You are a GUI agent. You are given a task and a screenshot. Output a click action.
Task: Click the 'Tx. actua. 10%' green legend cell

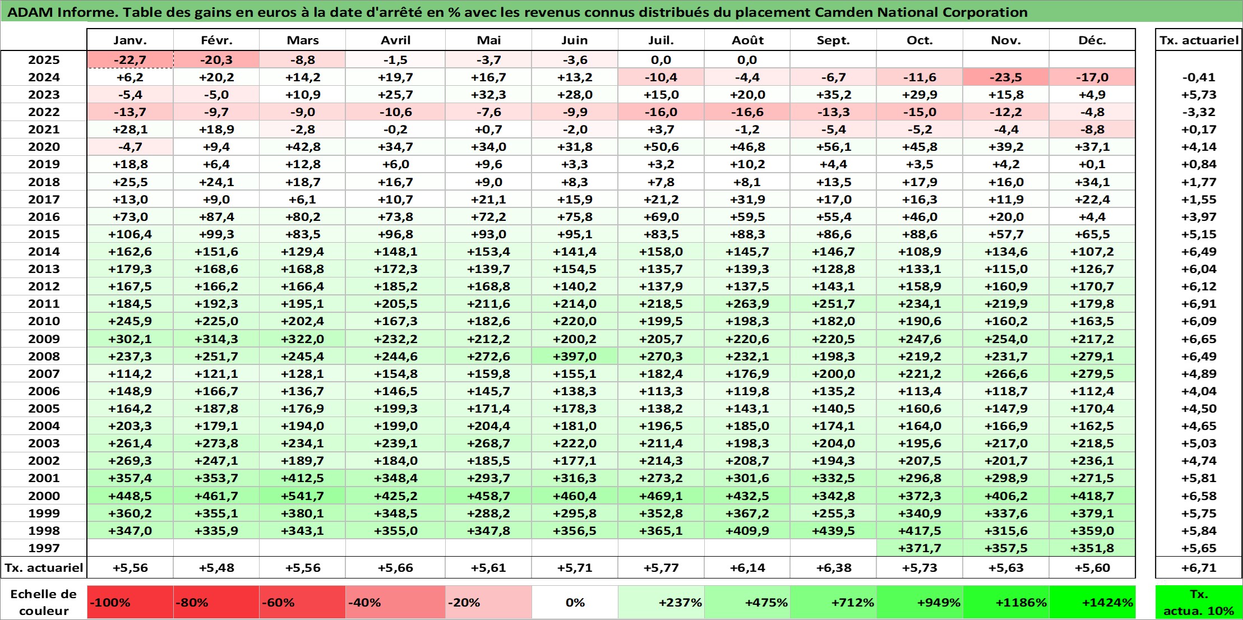(x=1199, y=602)
